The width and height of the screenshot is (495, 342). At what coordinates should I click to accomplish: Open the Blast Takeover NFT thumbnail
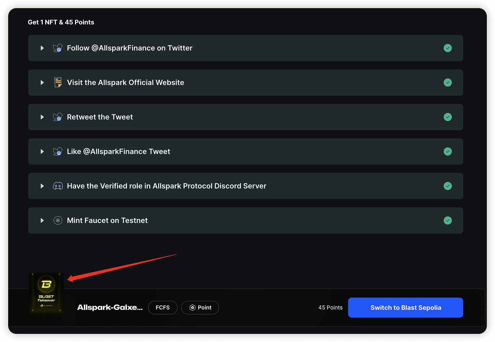[46, 293]
